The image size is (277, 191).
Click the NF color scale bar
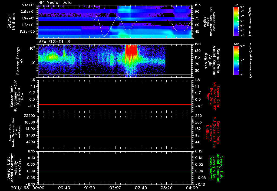click(x=236, y=21)
